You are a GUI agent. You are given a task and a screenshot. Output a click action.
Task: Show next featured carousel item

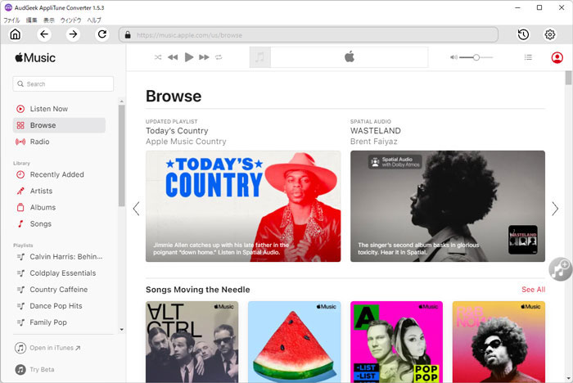pyautogui.click(x=555, y=209)
